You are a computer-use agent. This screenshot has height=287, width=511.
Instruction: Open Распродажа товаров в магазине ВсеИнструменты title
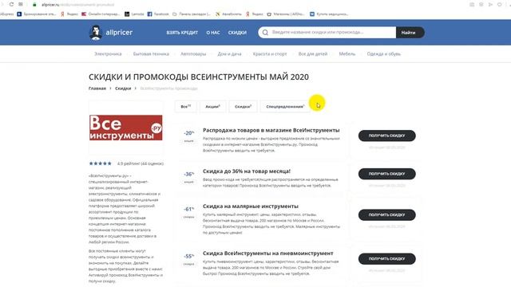click(271, 130)
